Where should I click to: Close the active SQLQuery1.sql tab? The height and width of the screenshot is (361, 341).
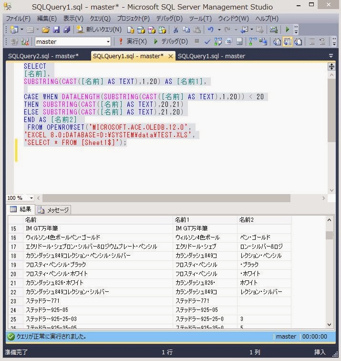(x=171, y=56)
